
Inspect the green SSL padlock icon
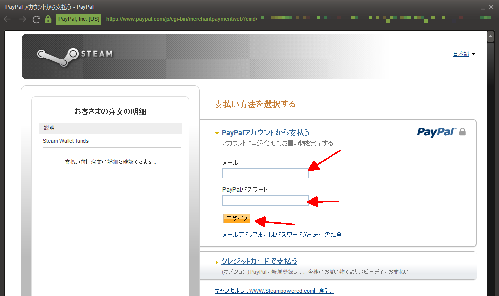[x=48, y=19]
